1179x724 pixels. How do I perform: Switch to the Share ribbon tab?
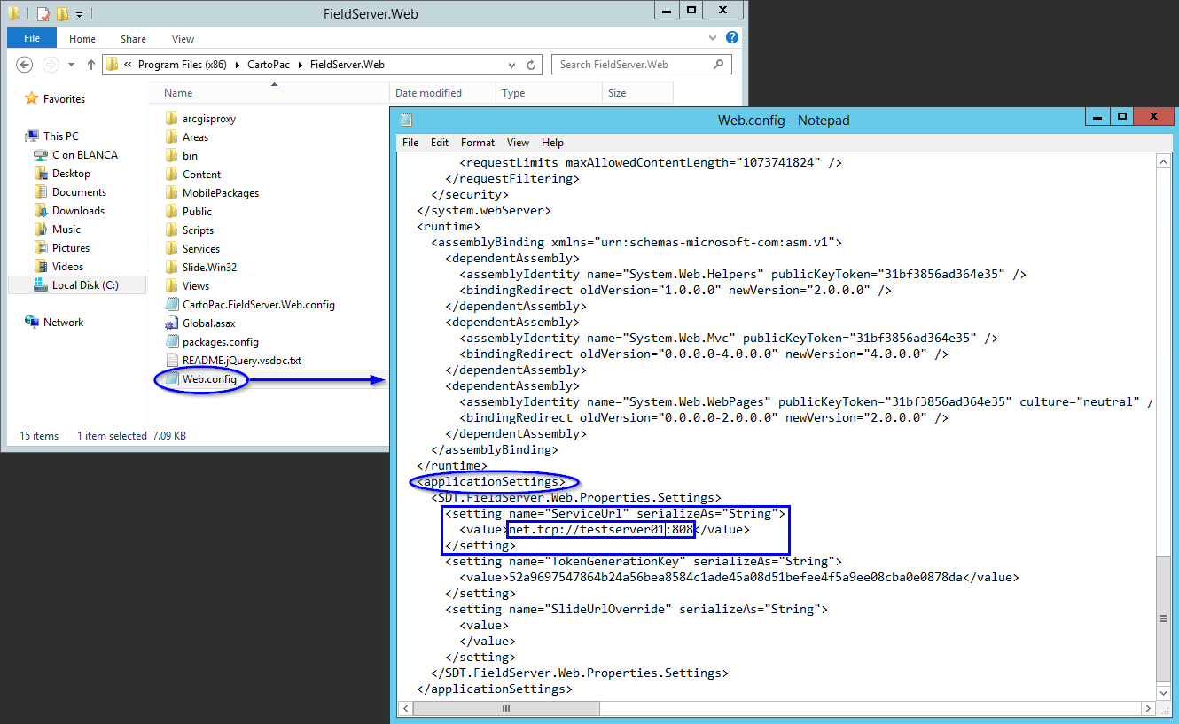point(134,39)
